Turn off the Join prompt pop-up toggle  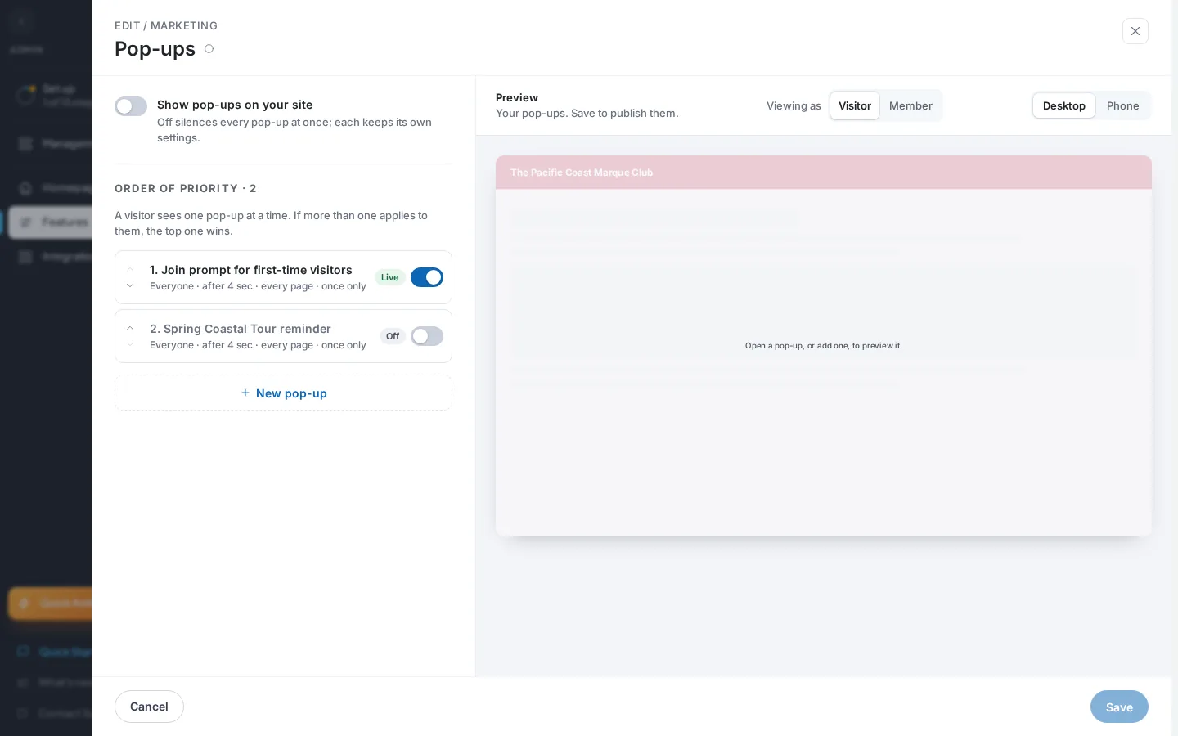[427, 277]
